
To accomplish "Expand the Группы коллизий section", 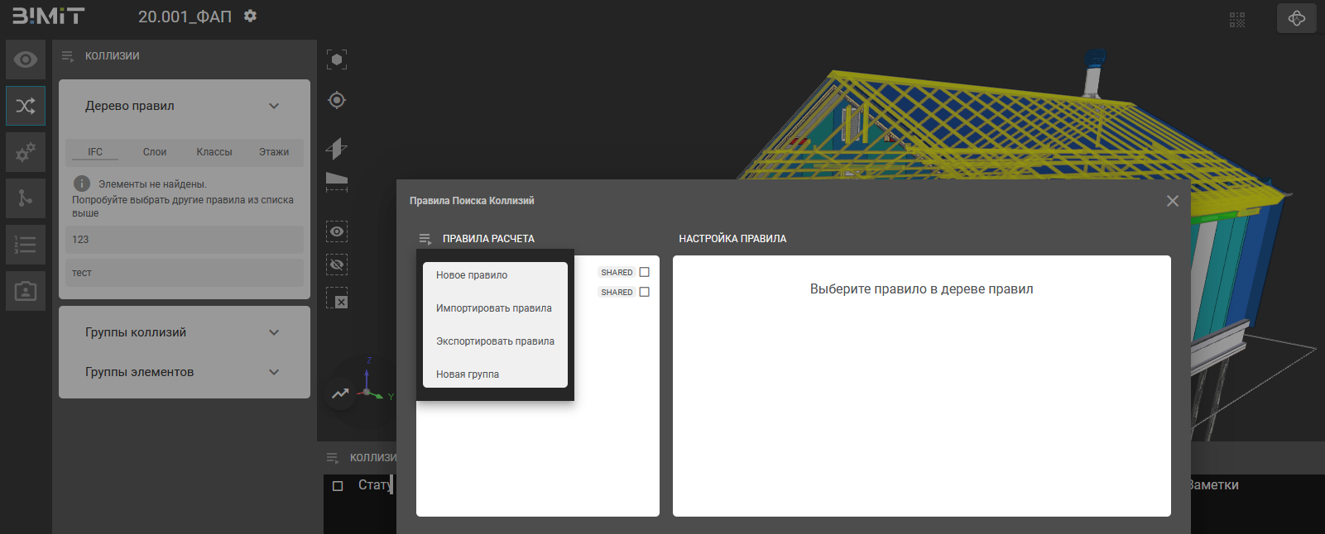I will tap(274, 332).
